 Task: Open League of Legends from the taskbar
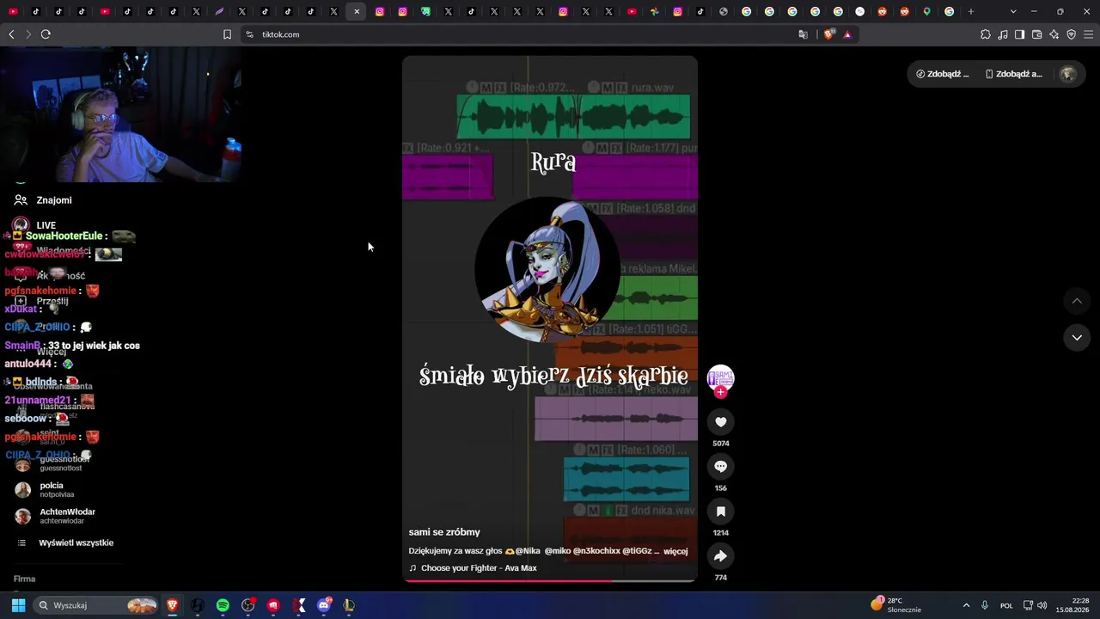349,605
